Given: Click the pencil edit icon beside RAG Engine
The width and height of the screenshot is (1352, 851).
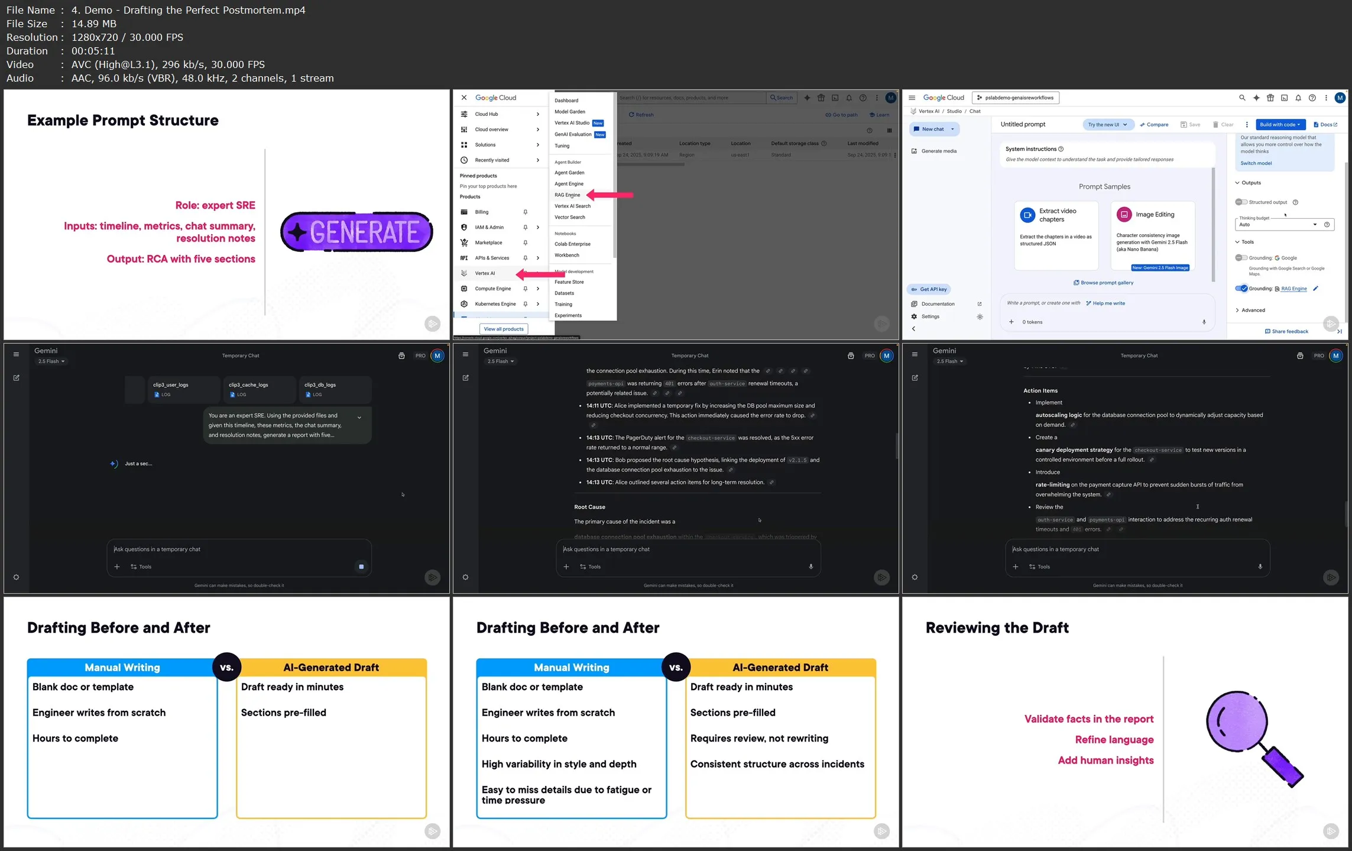Looking at the screenshot, I should coord(1315,289).
